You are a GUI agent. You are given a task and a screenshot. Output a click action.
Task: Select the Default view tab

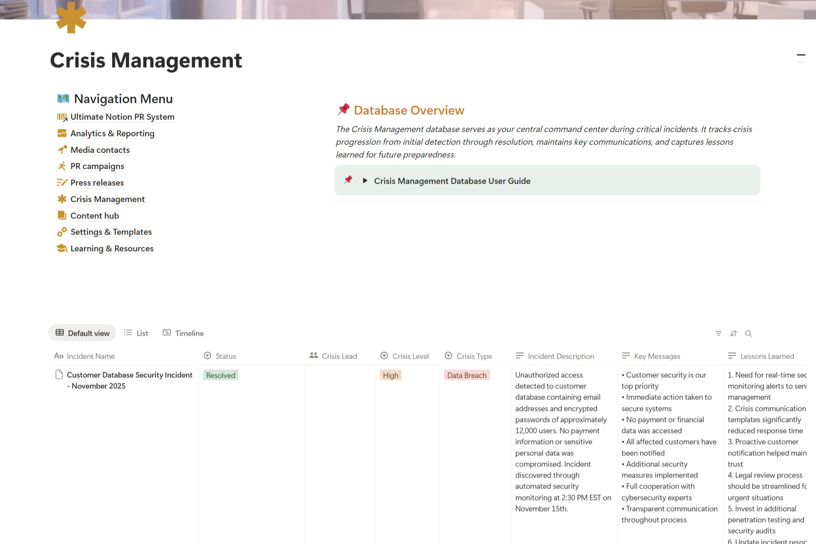point(82,333)
